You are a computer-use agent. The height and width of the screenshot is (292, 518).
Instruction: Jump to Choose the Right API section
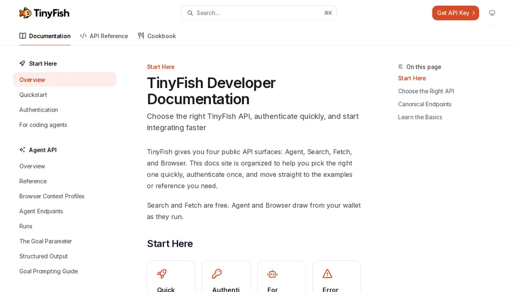tap(426, 91)
